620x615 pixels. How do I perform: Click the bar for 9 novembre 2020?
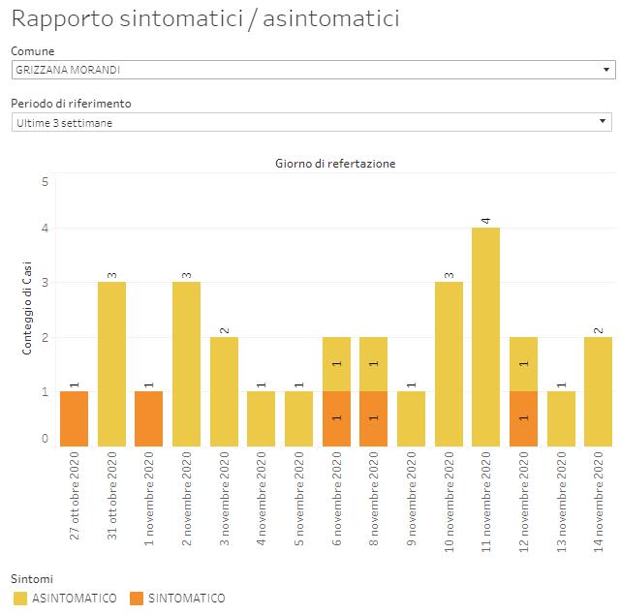411,418
